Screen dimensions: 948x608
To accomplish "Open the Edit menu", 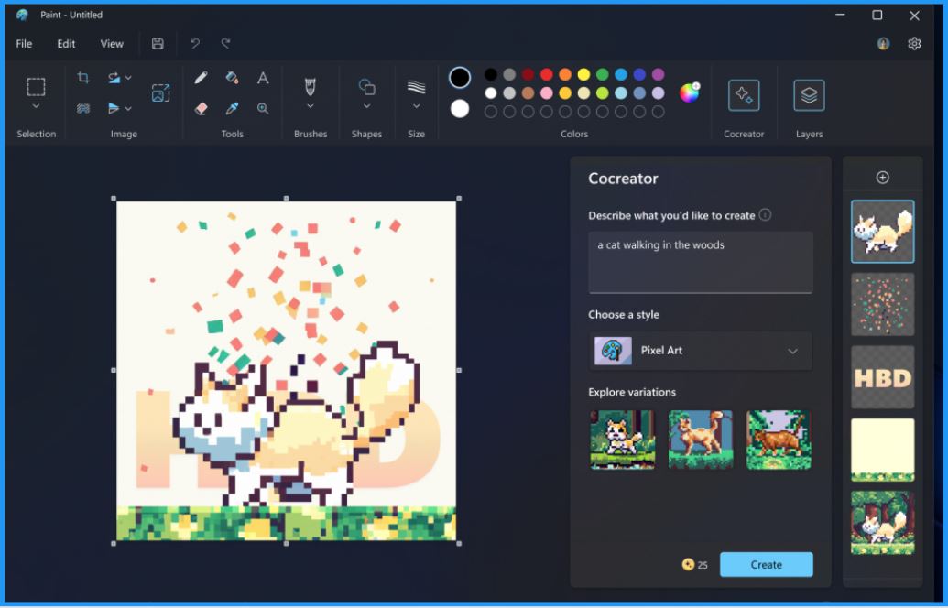I will pyautogui.click(x=66, y=44).
